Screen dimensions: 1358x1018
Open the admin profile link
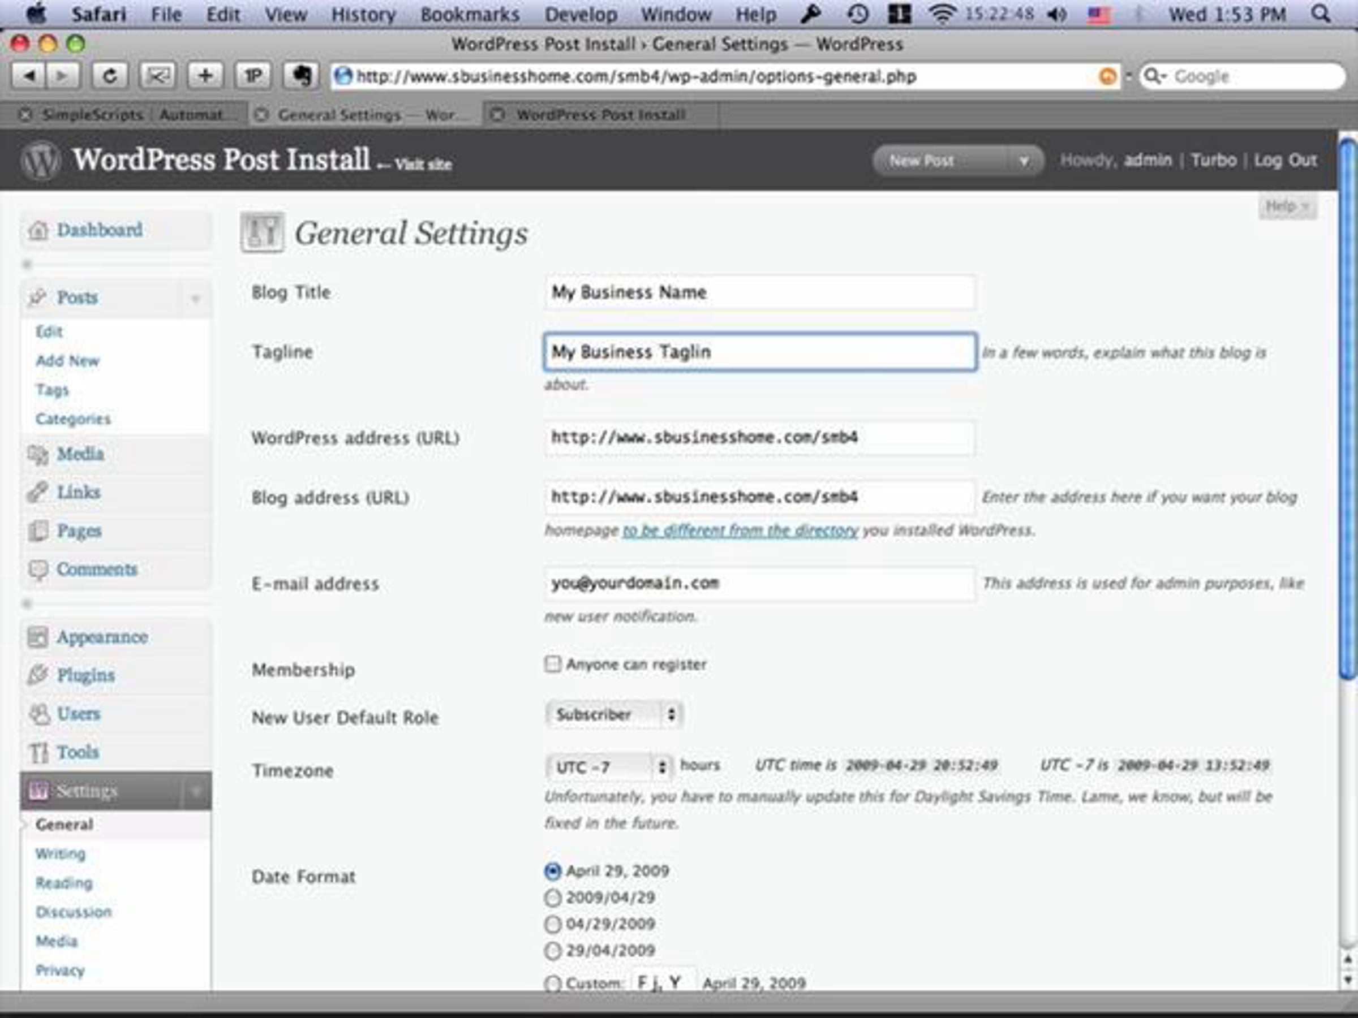coord(1148,160)
